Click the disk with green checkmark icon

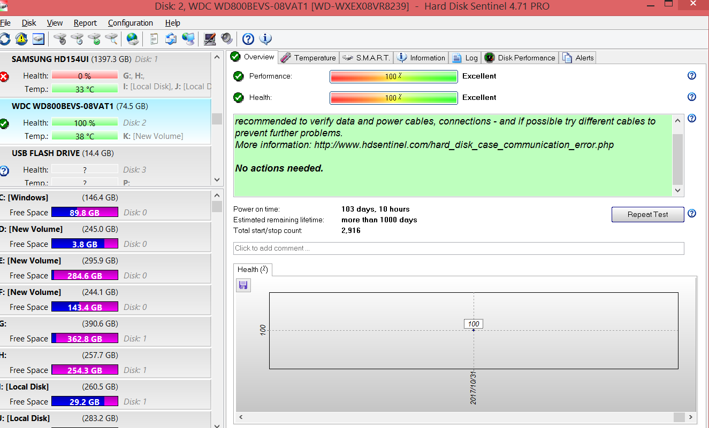click(94, 39)
